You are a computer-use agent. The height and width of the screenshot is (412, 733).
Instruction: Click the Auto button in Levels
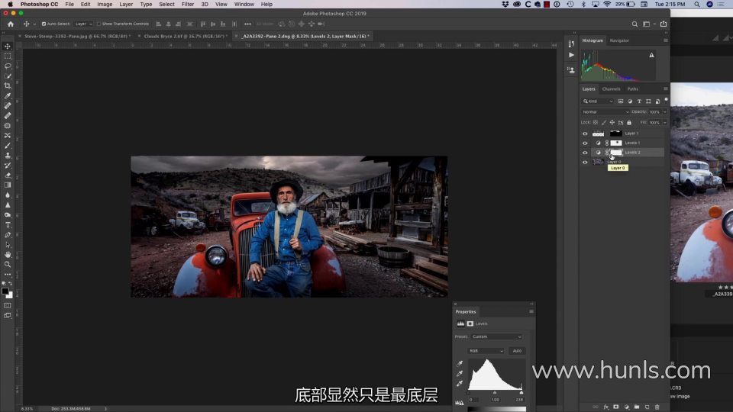(x=517, y=351)
